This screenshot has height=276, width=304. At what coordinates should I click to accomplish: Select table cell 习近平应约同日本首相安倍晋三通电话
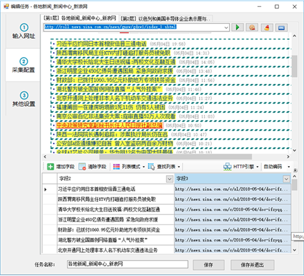(115, 189)
